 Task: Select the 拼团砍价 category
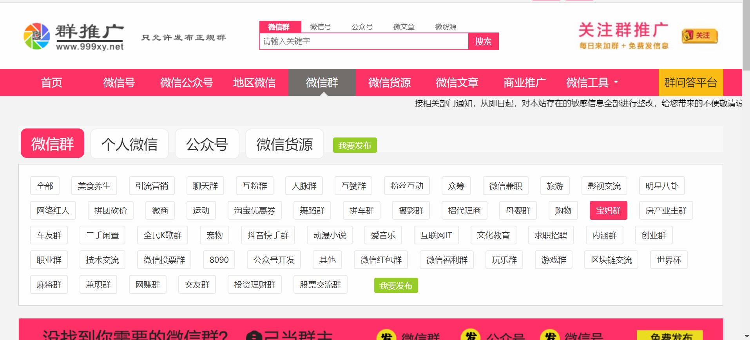111,210
